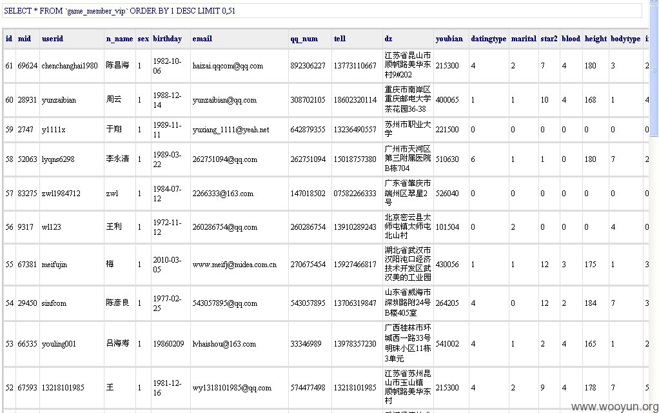Select qq_num cell 642879355
The image size is (659, 413).
click(308, 130)
